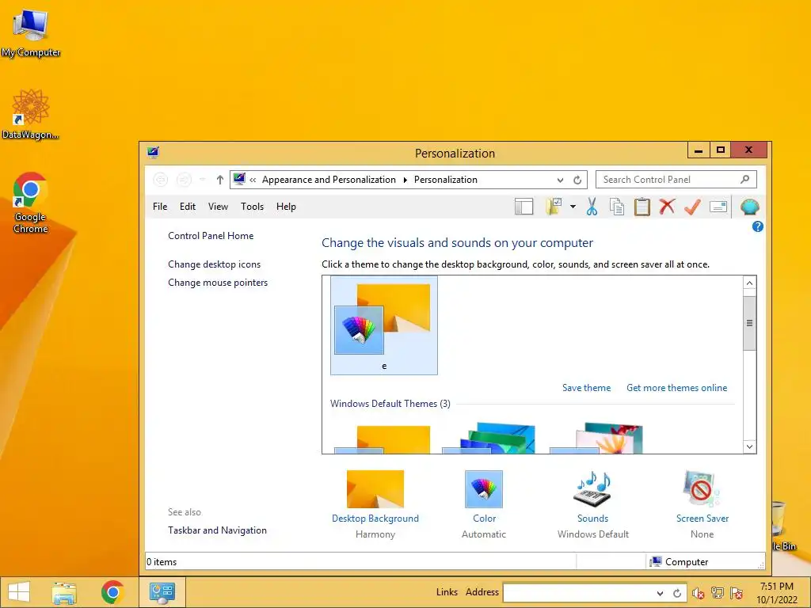Select the first yellow Windows default theme
Viewport: 811px width, 608px height.
pyautogui.click(x=383, y=439)
